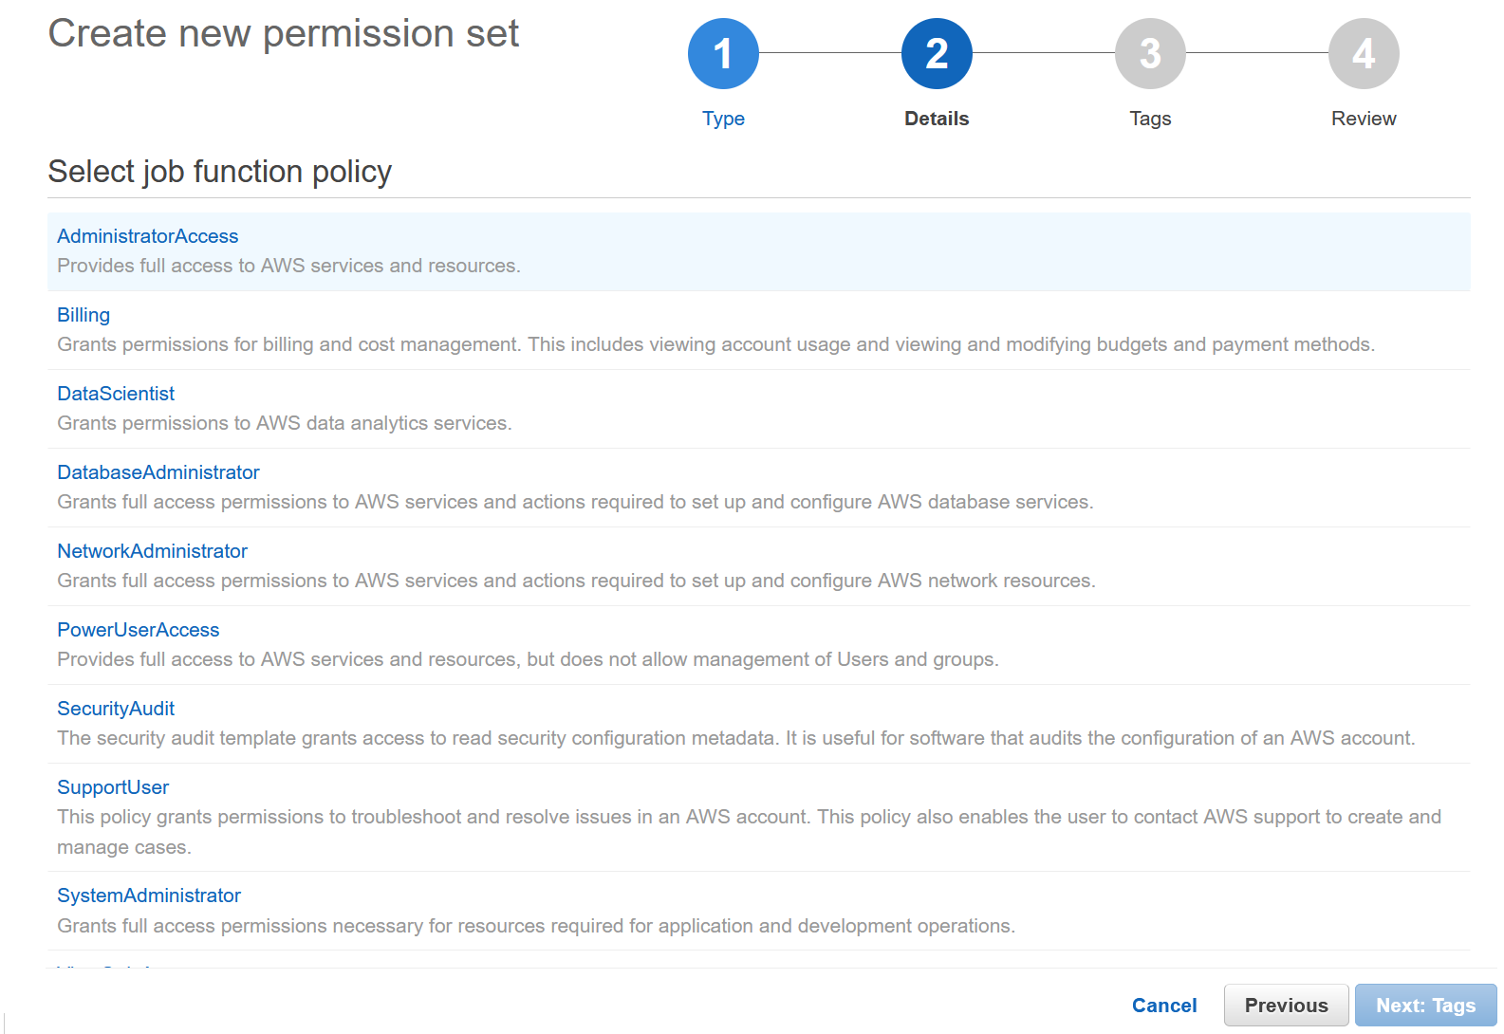This screenshot has width=1504, height=1034.
Task: Cancel the permission set creation
Action: click(1164, 1006)
